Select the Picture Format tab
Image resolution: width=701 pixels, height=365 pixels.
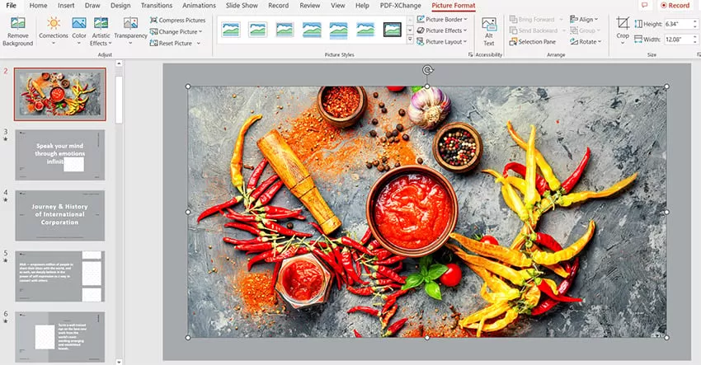point(454,6)
